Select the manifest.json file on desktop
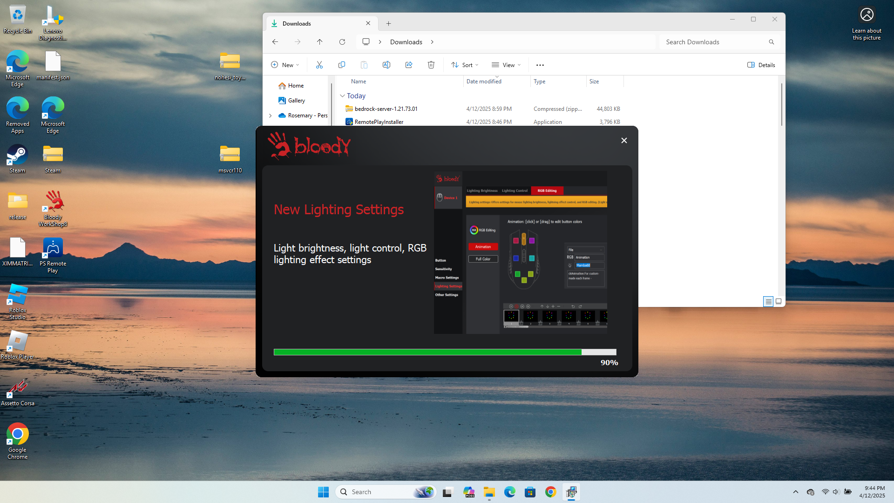Viewport: 894px width, 503px height. click(x=53, y=66)
